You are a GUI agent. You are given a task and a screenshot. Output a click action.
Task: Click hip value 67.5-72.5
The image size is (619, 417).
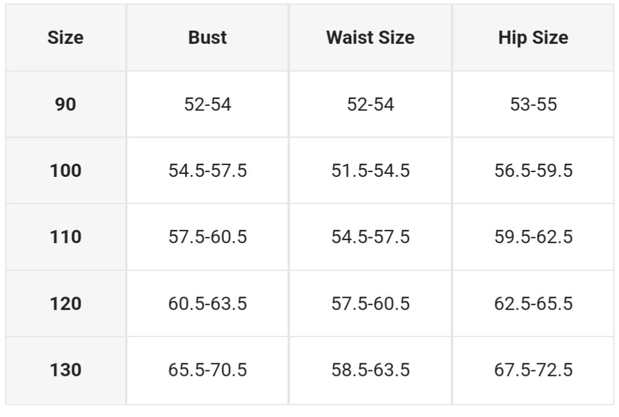tap(533, 369)
